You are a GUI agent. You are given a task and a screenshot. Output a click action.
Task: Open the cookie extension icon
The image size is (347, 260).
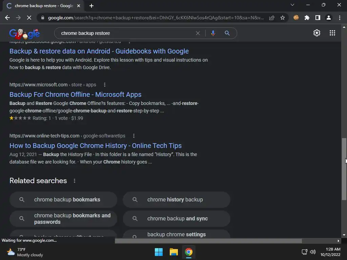coord(296,18)
